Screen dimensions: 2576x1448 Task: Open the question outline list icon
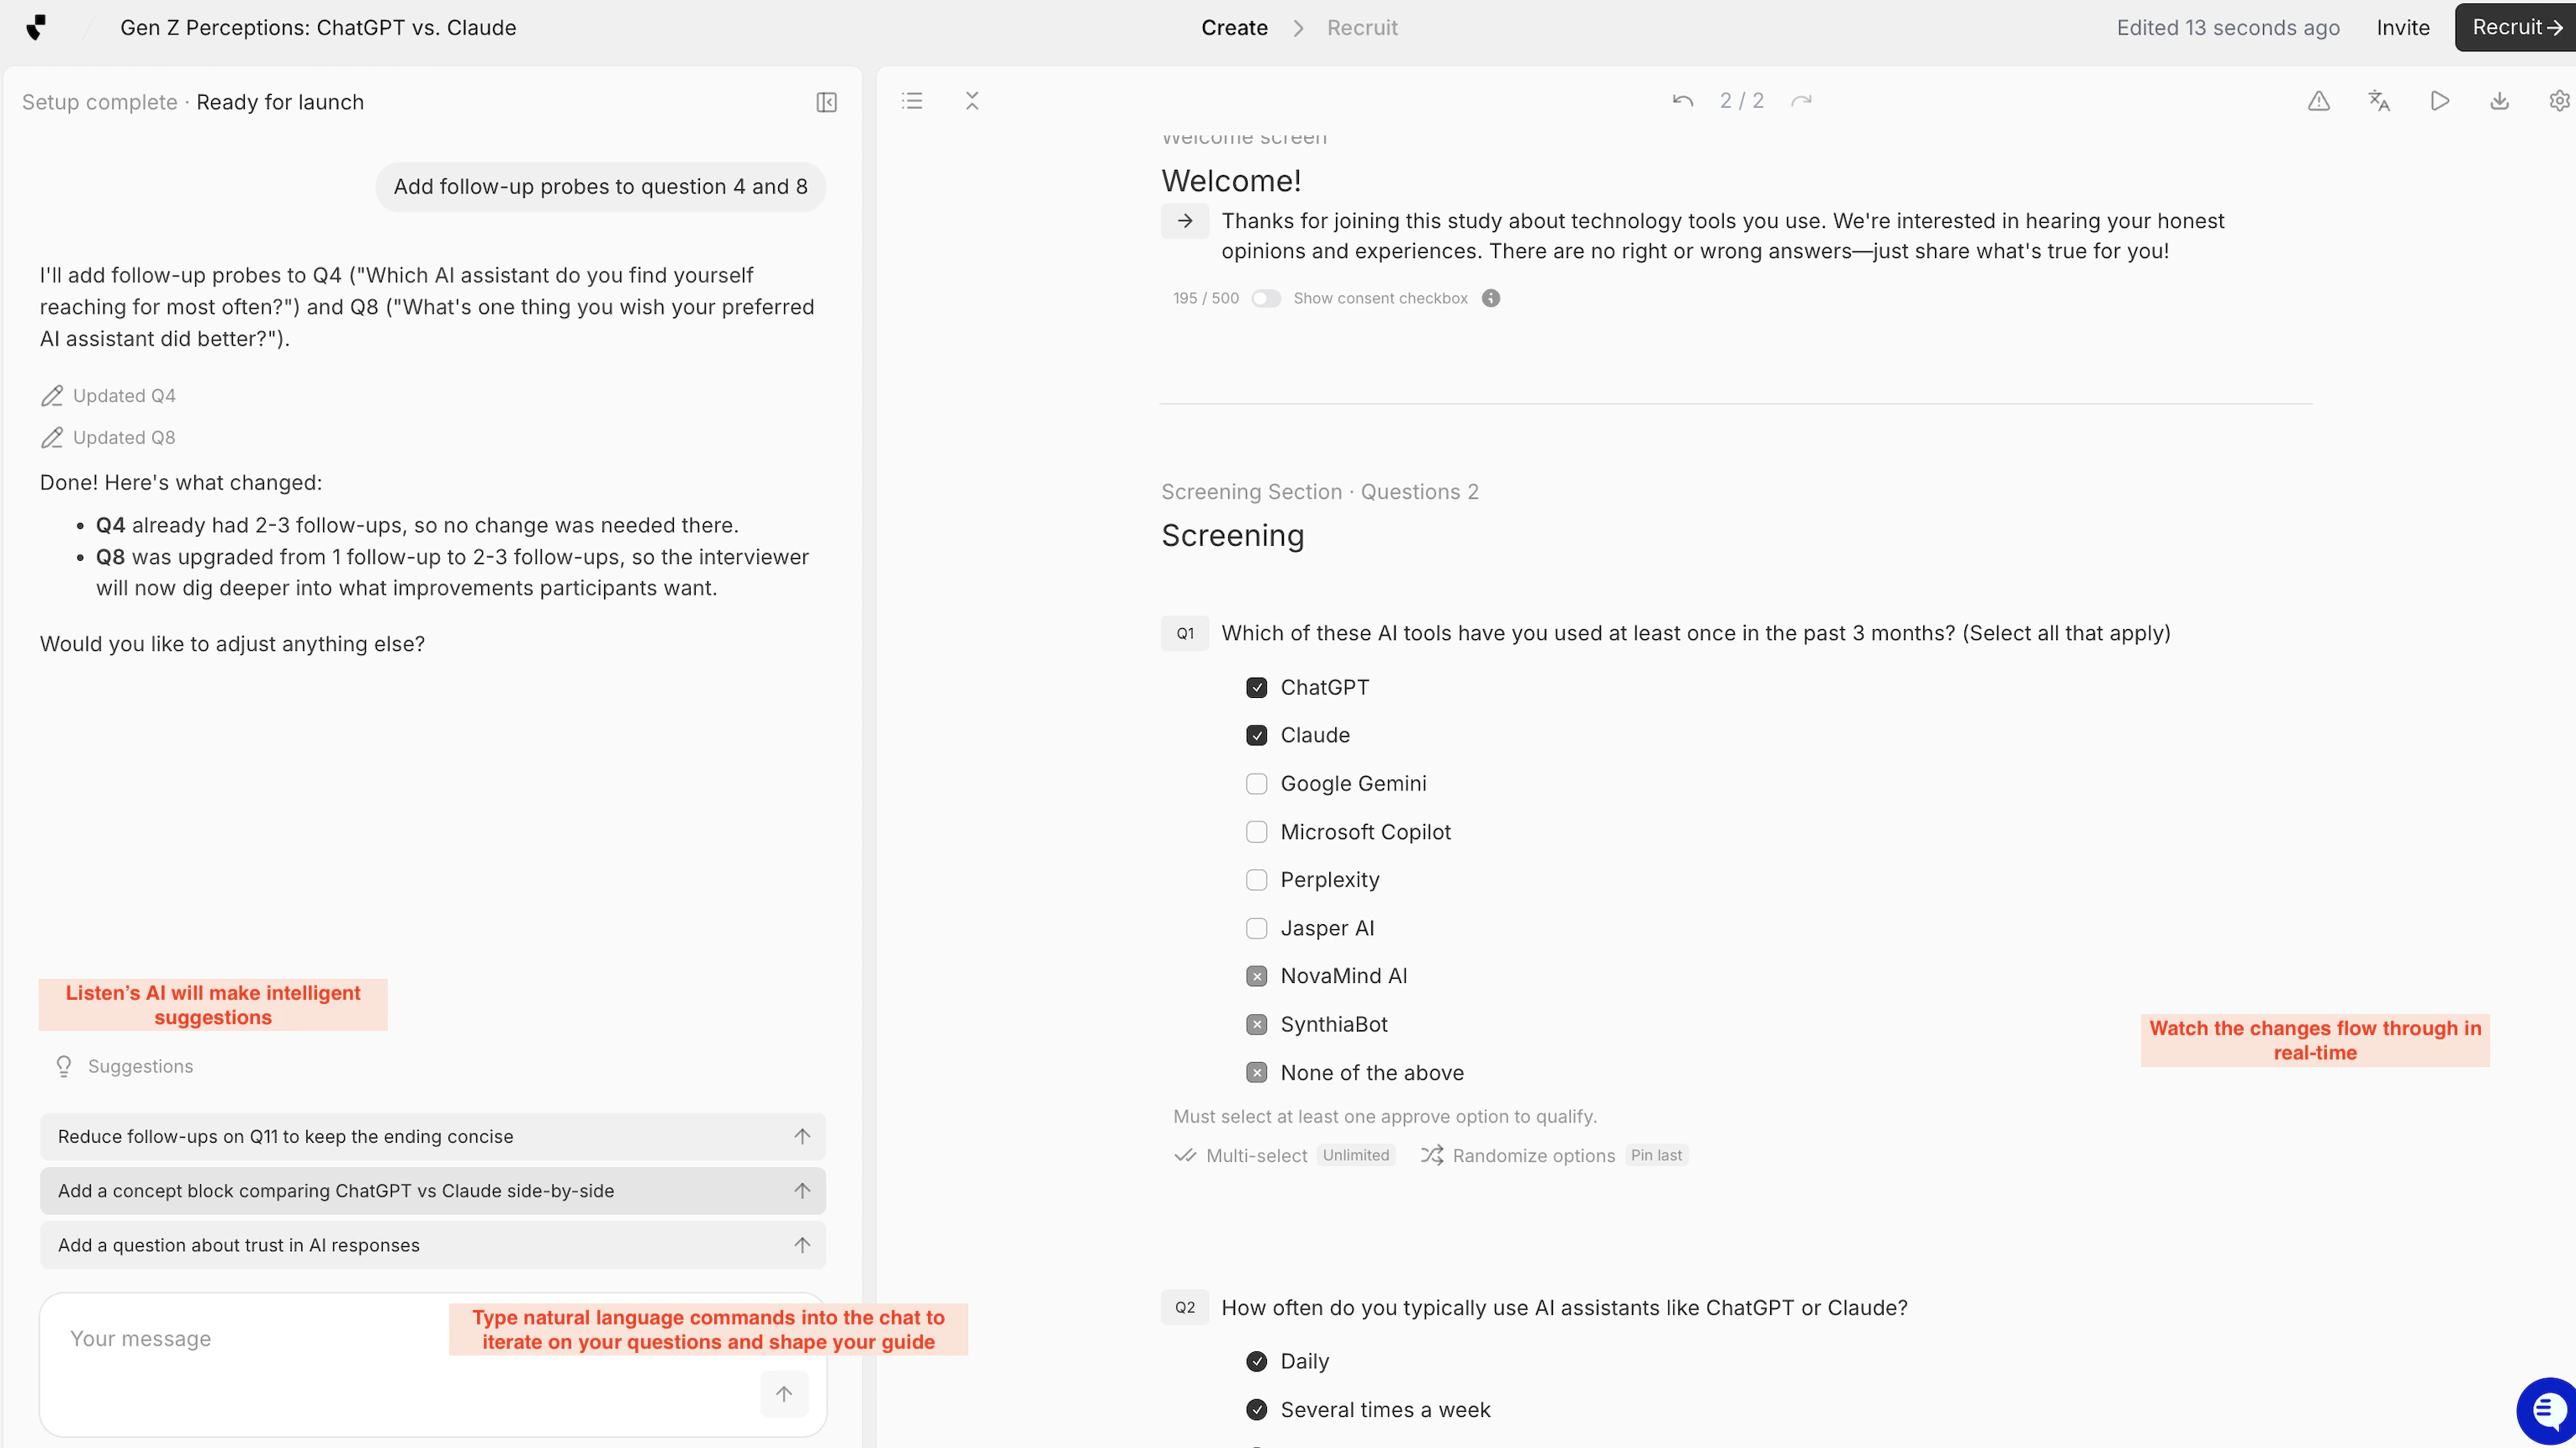click(911, 101)
